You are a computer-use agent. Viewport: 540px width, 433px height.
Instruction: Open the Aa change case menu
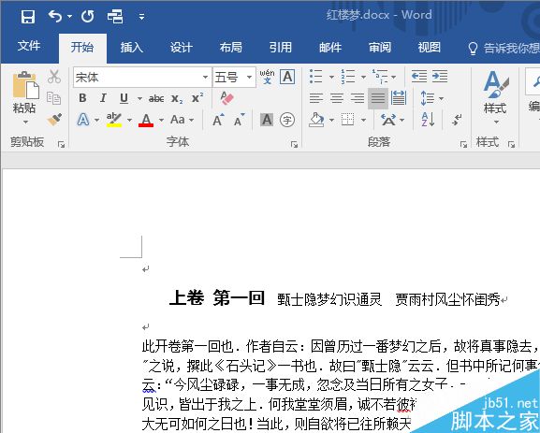[x=182, y=120]
